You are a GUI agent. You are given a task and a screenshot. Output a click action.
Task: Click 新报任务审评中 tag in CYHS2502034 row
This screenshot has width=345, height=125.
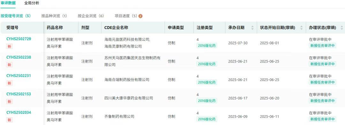pyautogui.click(x=323, y=119)
